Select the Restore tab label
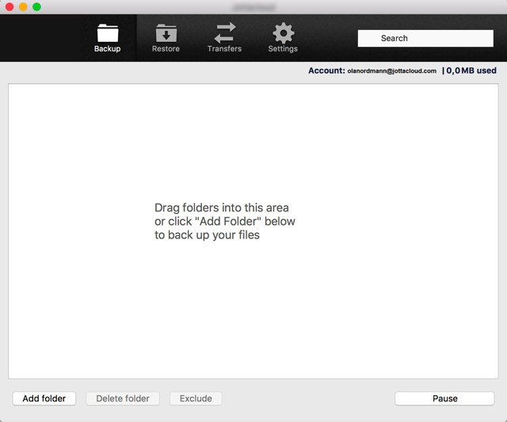 tap(166, 49)
